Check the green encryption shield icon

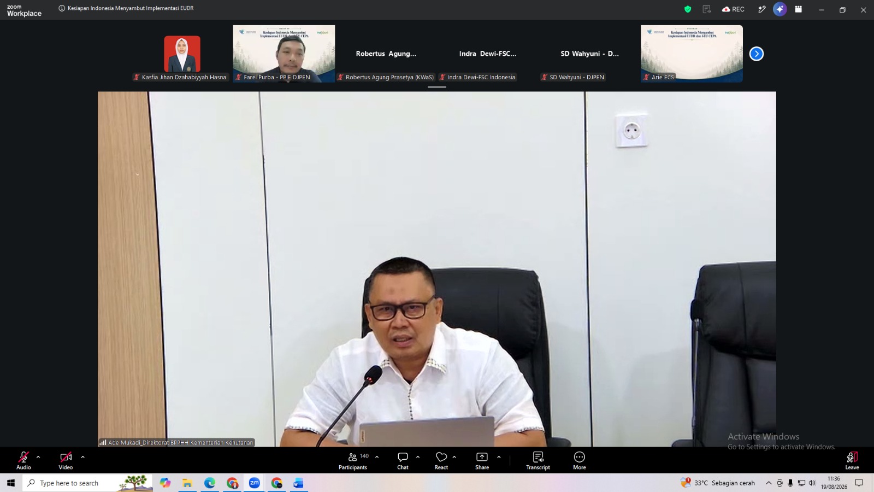click(688, 9)
